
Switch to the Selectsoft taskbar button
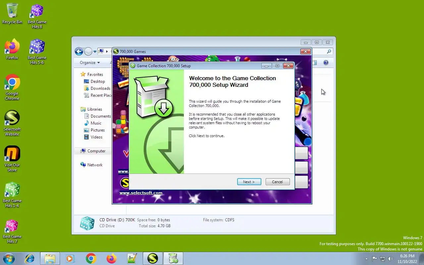[x=153, y=258]
